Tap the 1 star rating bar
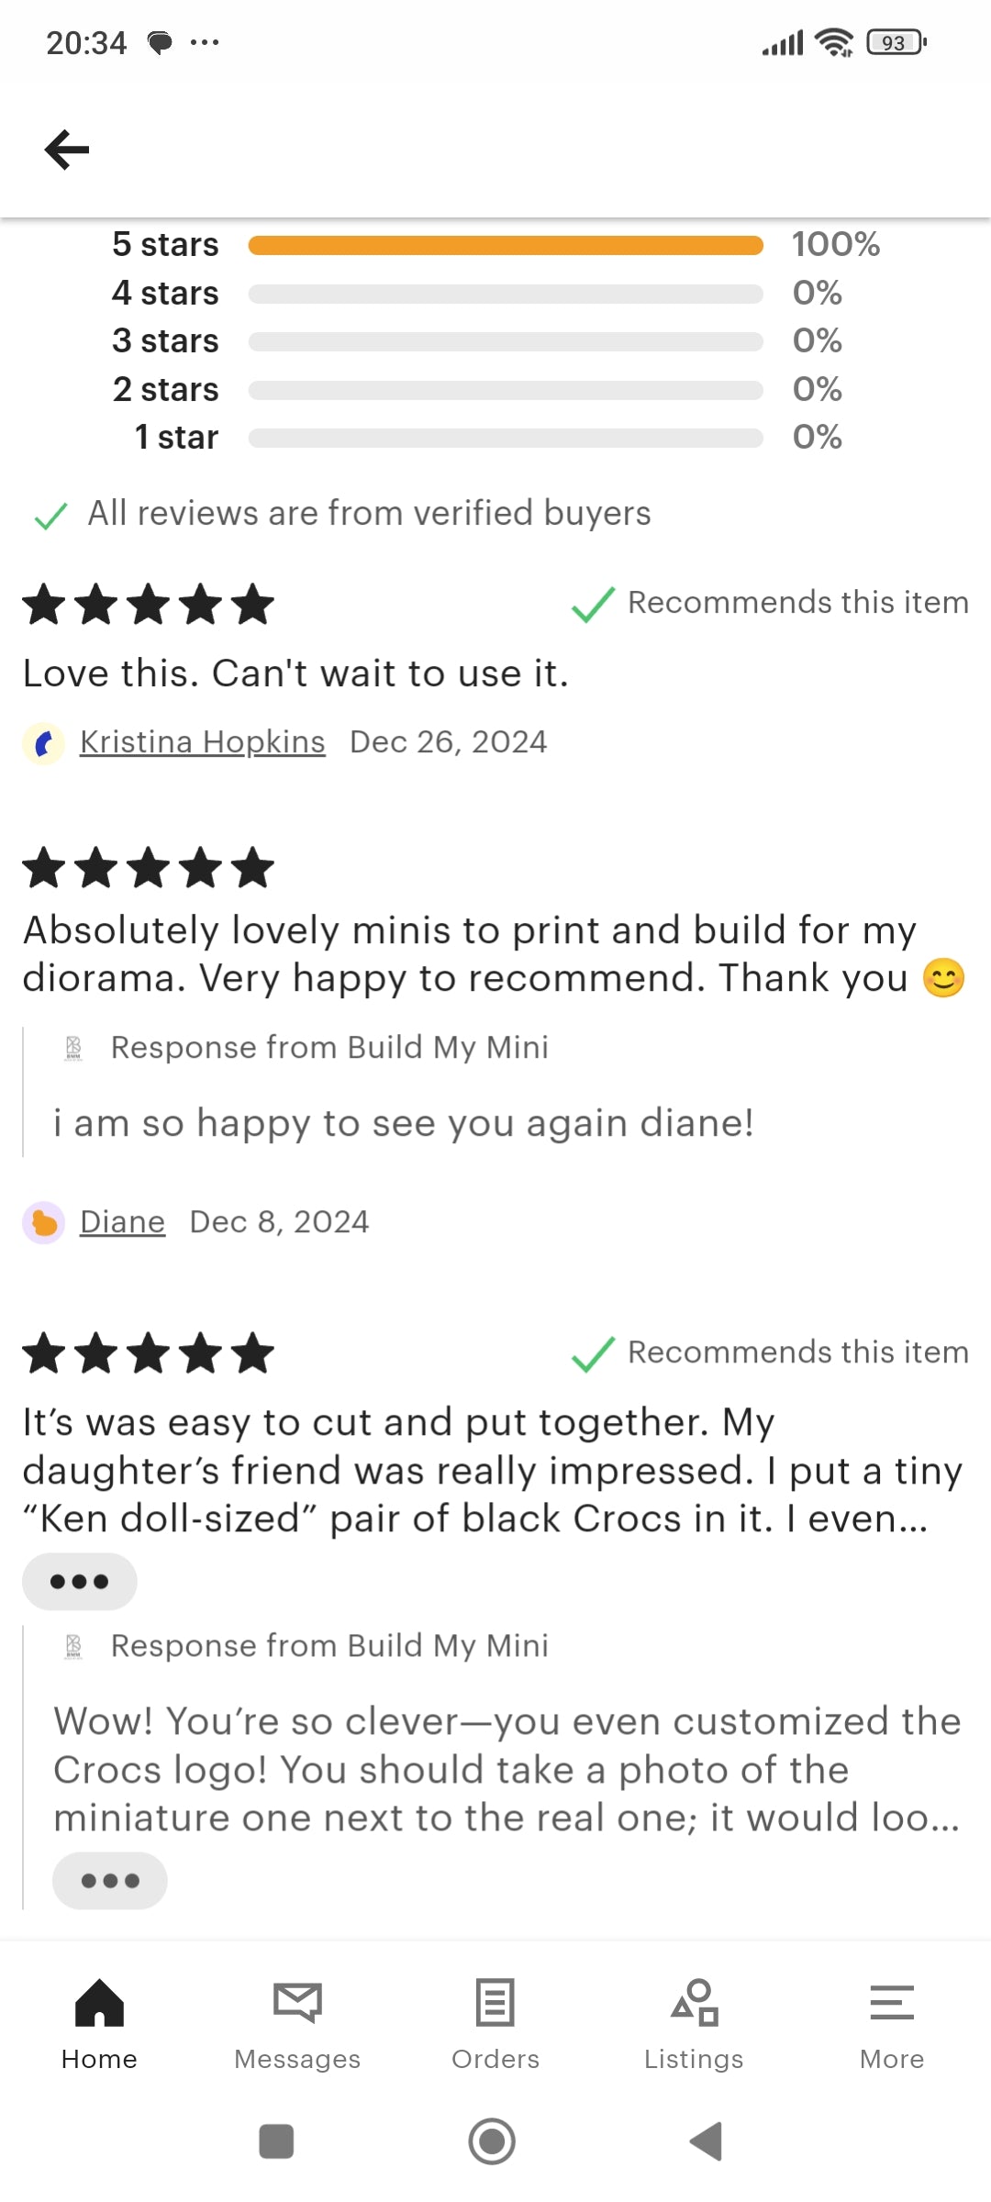This screenshot has height=2202, width=991. point(506,438)
